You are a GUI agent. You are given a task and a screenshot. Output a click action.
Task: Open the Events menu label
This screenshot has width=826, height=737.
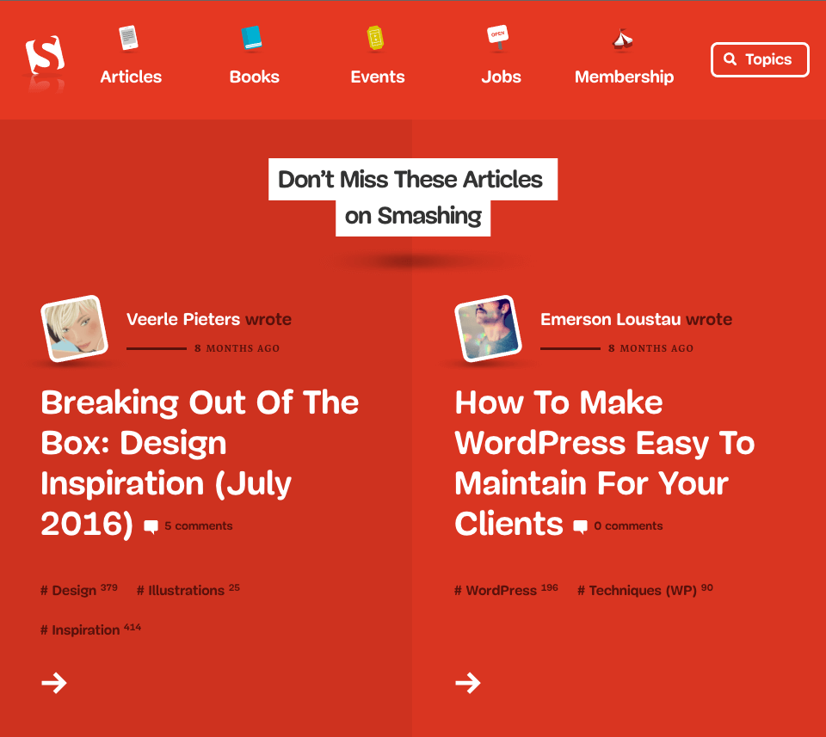378,77
